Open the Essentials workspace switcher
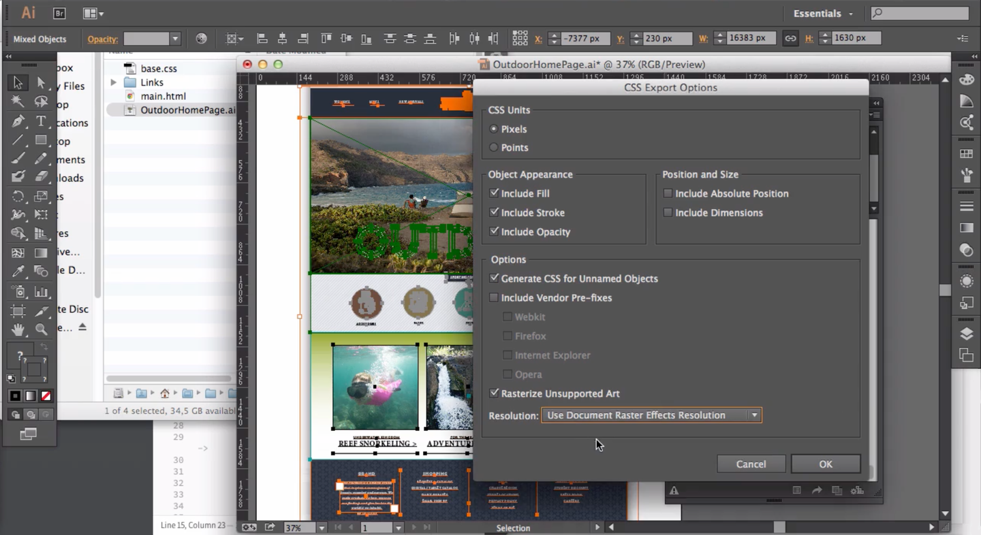 (823, 14)
